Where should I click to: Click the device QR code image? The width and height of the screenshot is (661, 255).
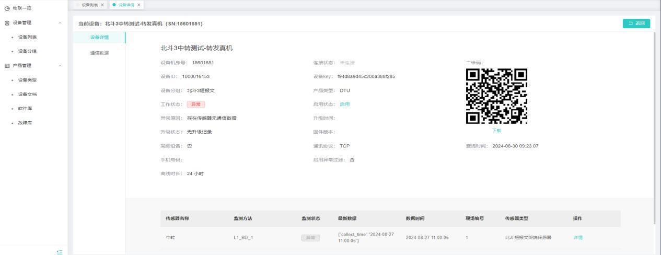496,96
